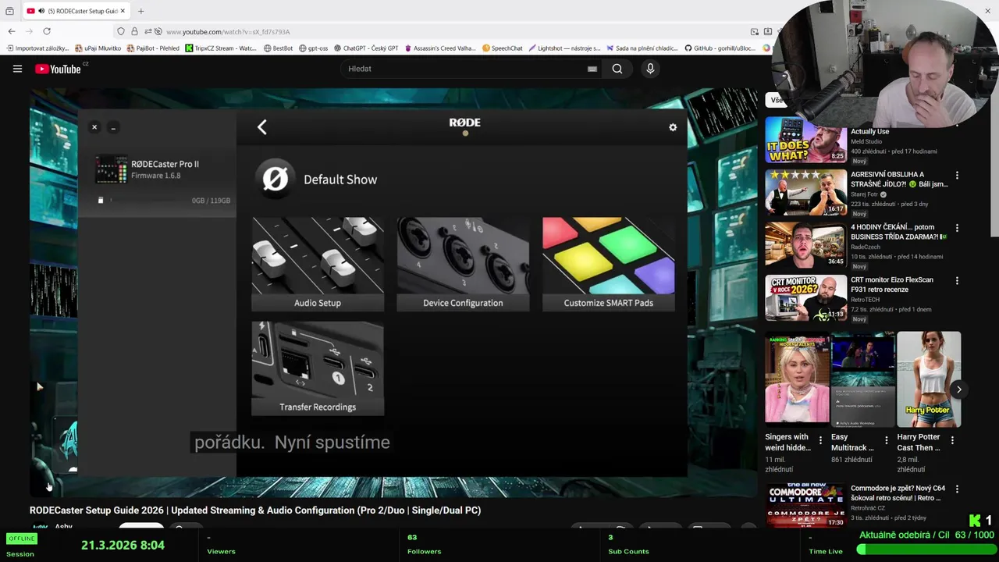Open the TripxCZ Stream bookmark
The image size is (999, 562).
coord(221,48)
